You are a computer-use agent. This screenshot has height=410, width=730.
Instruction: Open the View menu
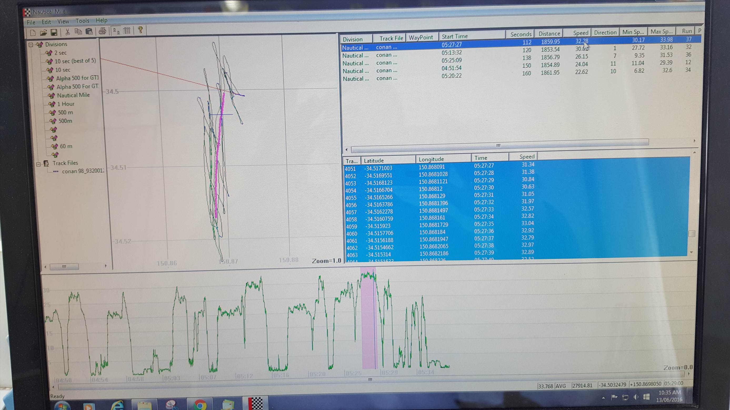(63, 22)
